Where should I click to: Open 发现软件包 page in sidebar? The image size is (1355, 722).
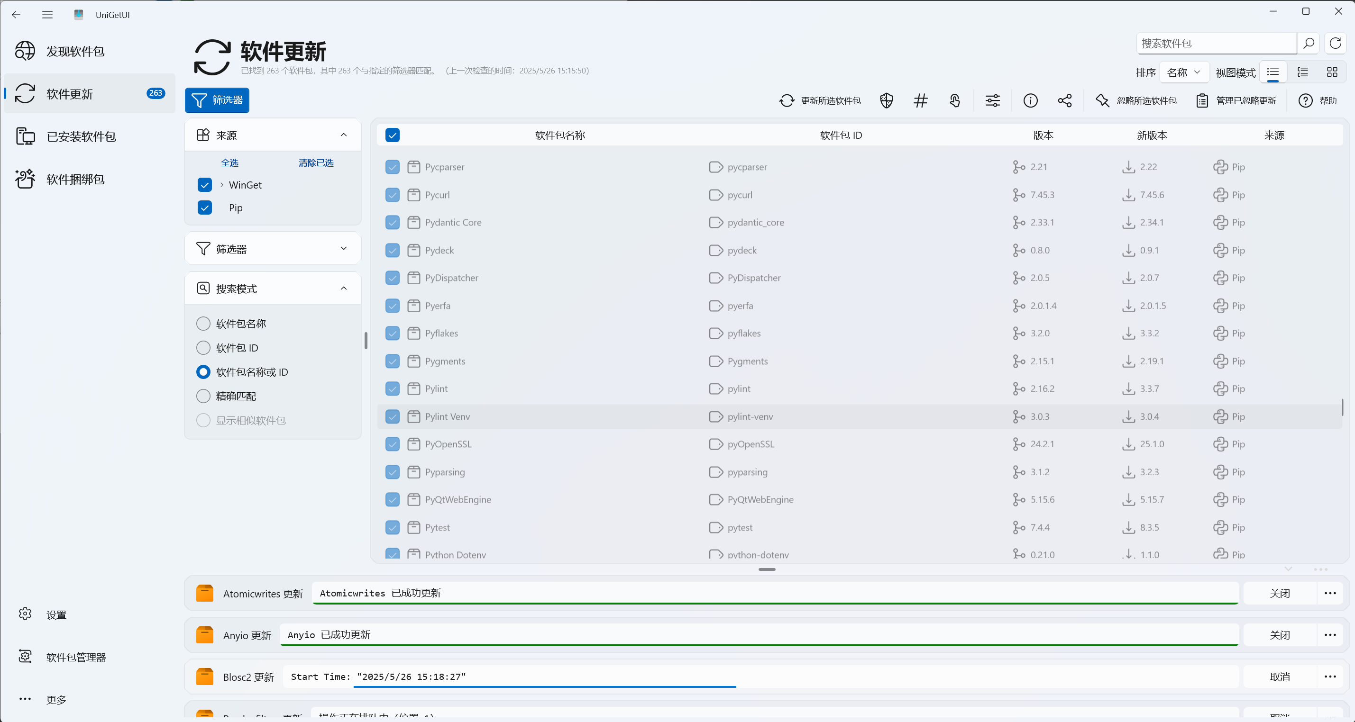[75, 51]
